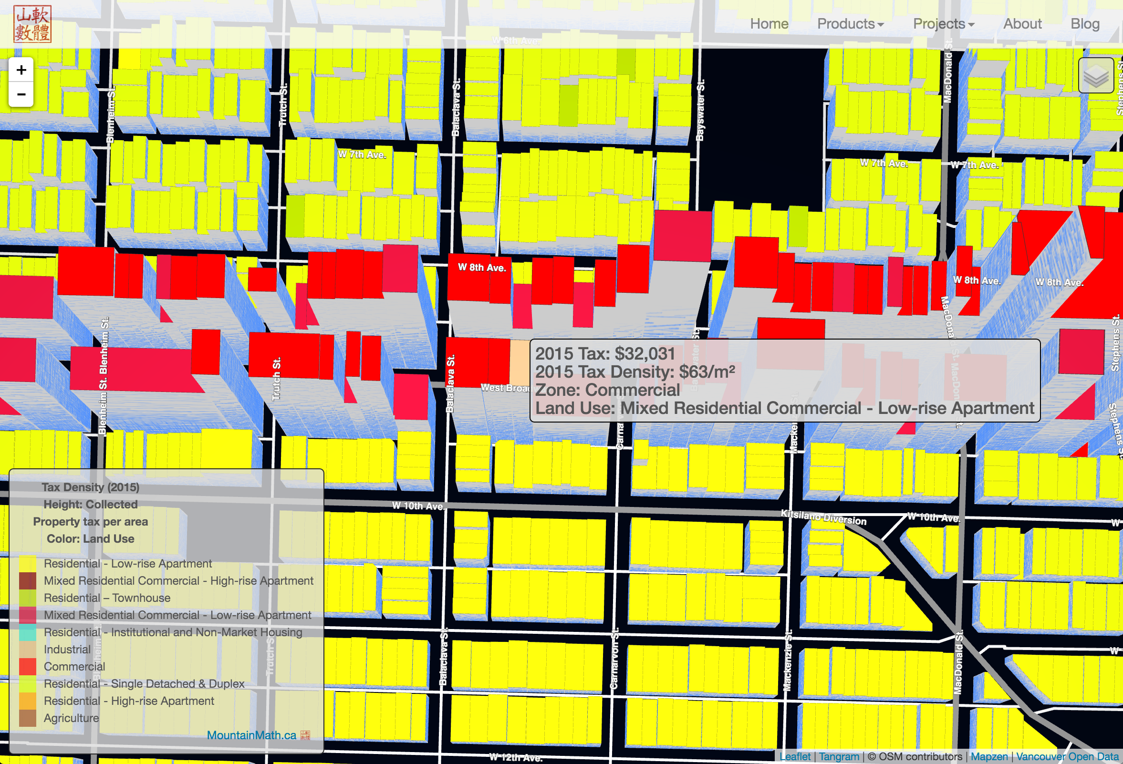Image resolution: width=1123 pixels, height=764 pixels.
Task: Click the red Chinese seal logo
Action: pos(32,24)
